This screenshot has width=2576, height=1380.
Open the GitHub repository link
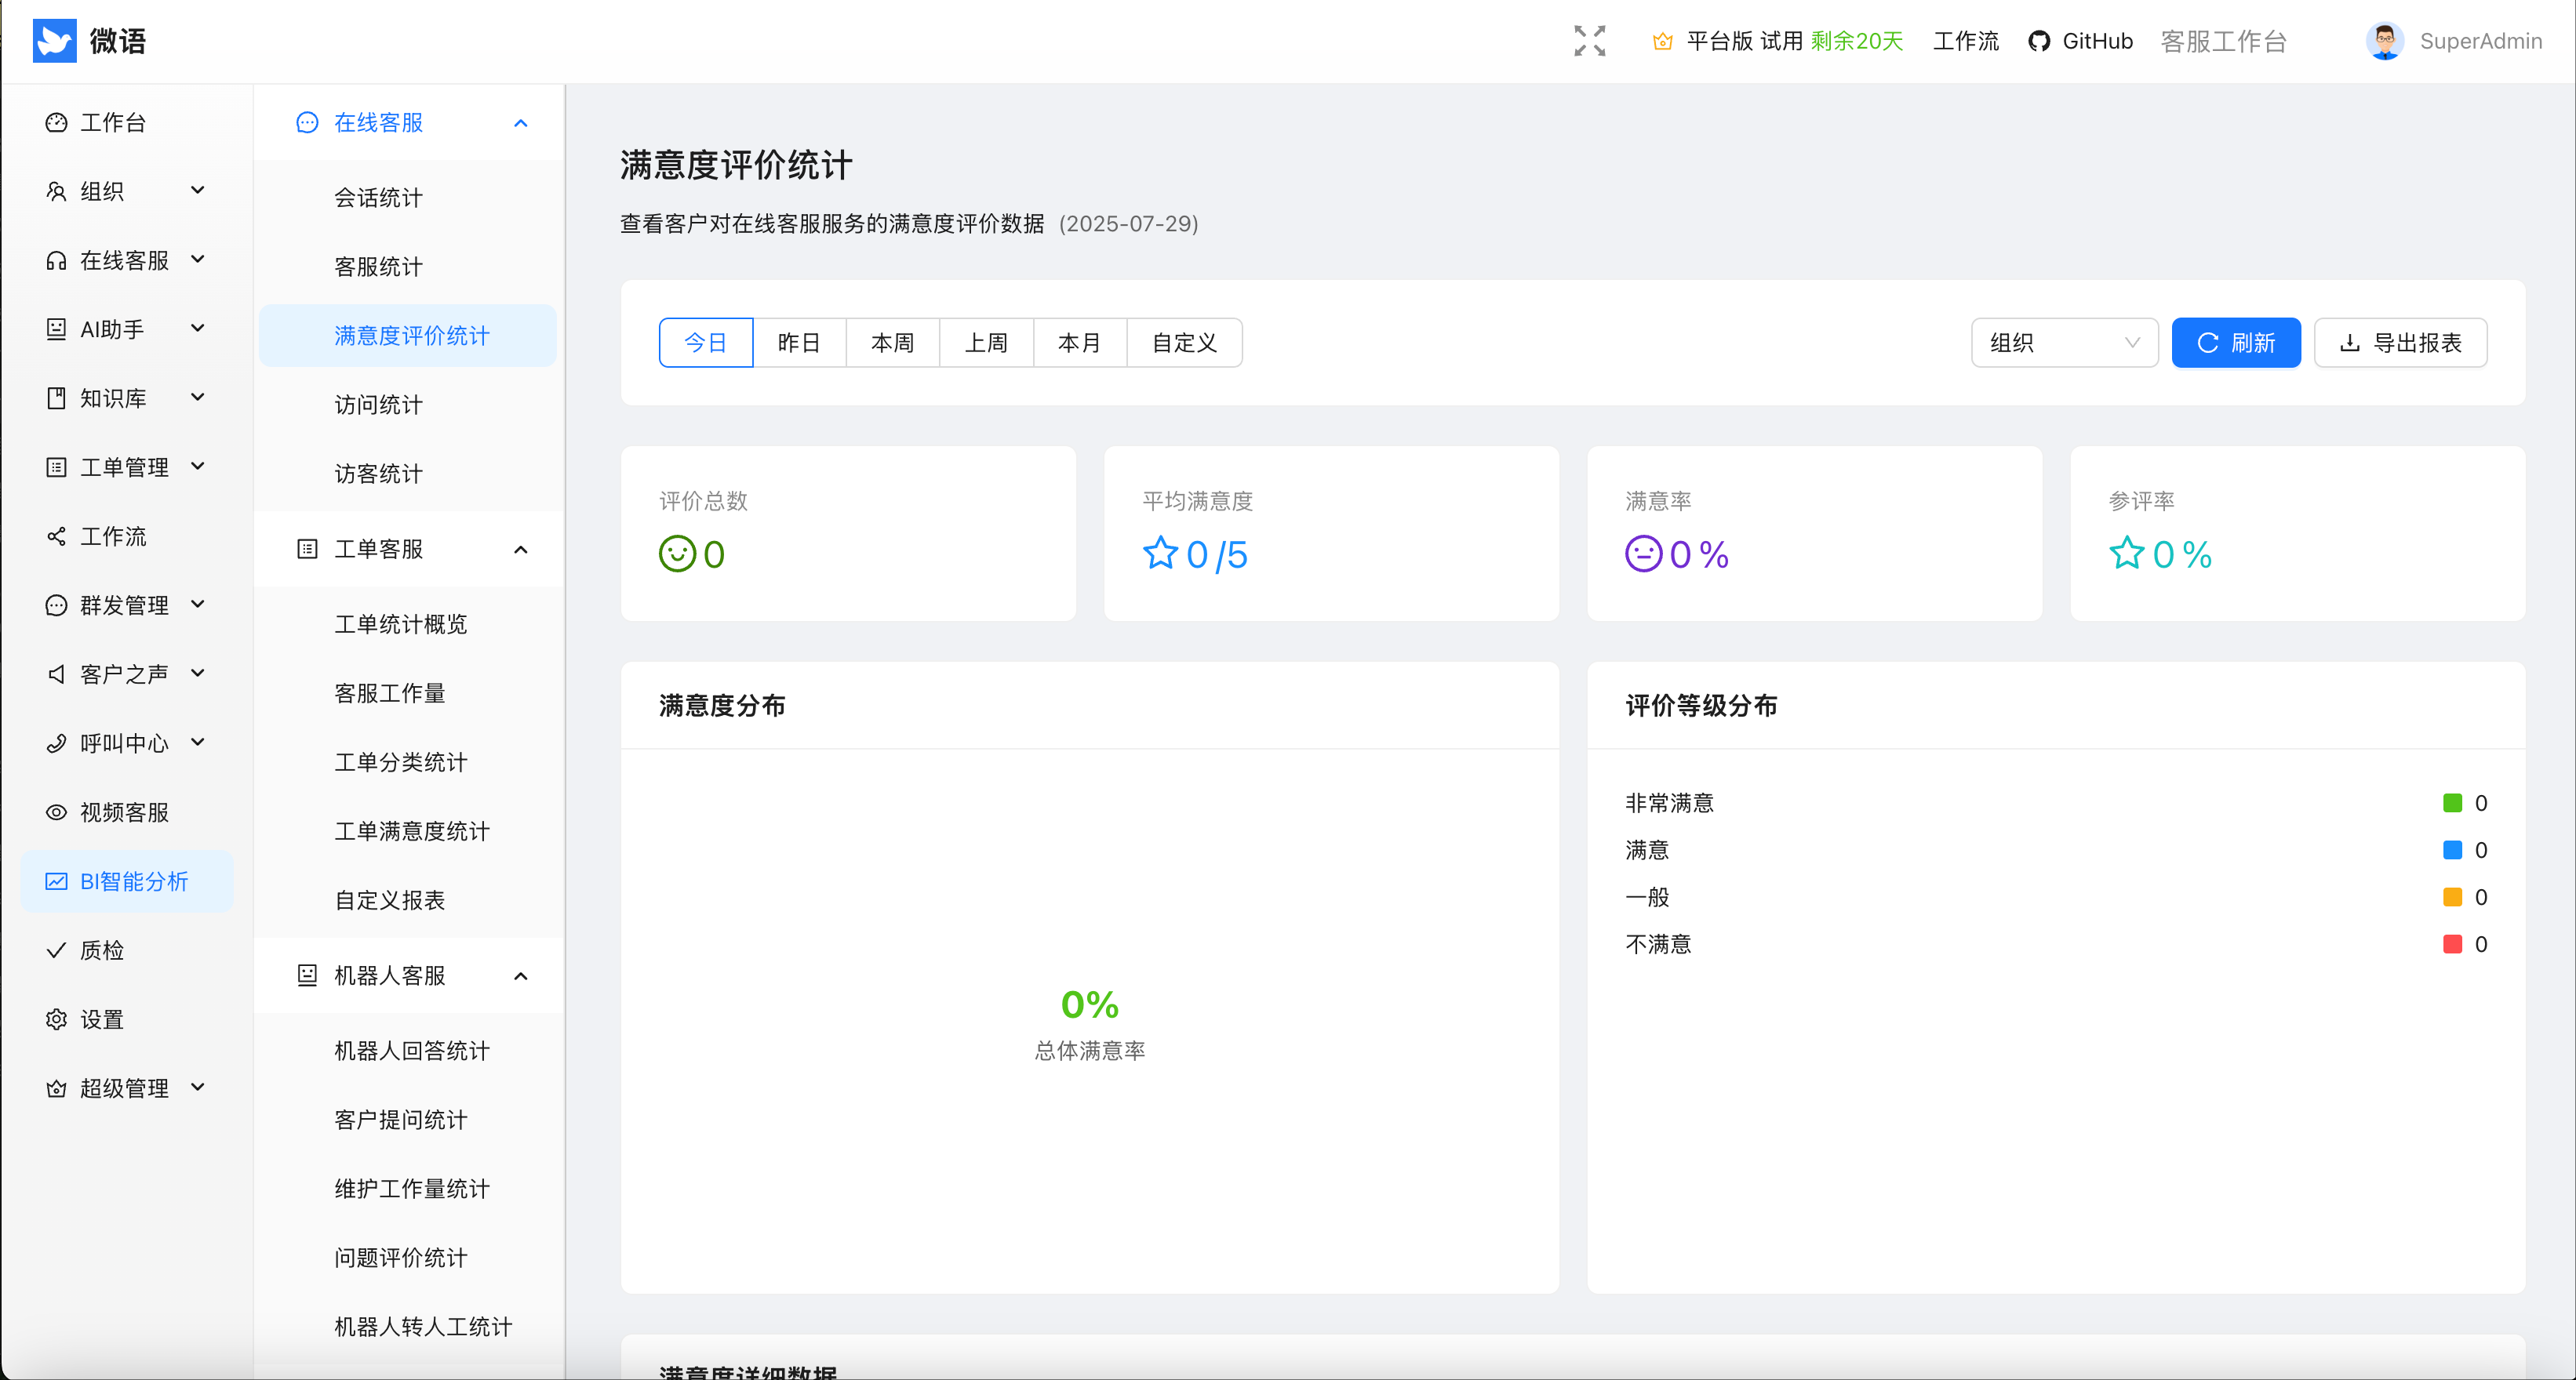click(x=2080, y=41)
